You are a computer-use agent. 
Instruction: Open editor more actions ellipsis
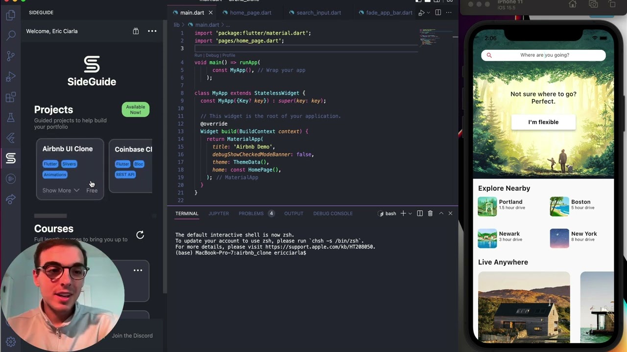point(449,13)
